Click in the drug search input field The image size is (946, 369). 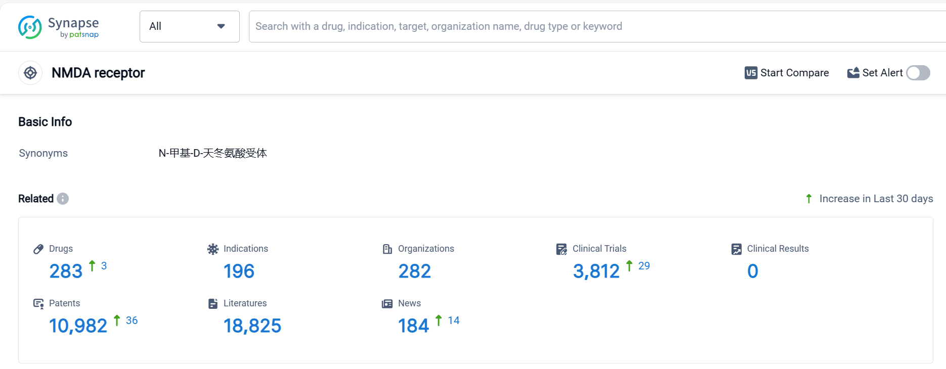pyautogui.click(x=556, y=26)
